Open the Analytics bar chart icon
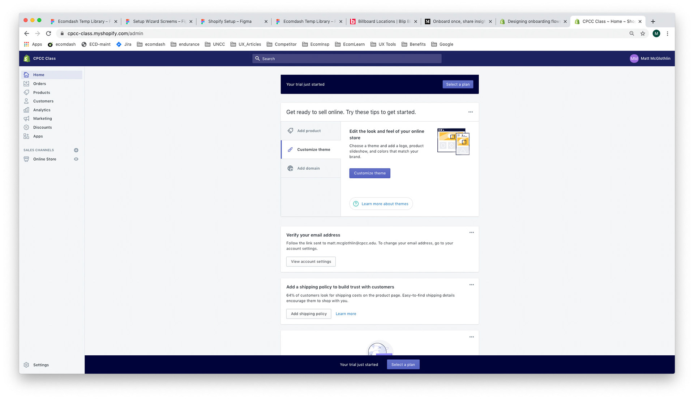694x399 pixels. point(26,110)
